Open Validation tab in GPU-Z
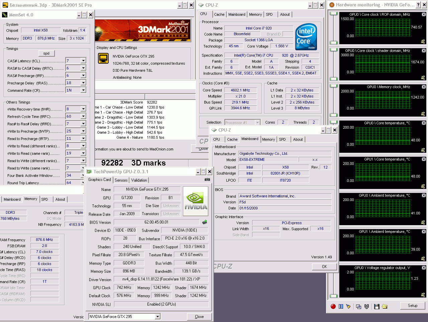 pos(139,180)
